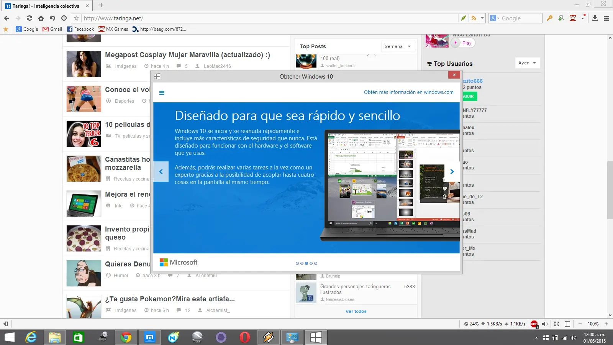Click the 100% zoom level indicator
This screenshot has width=613, height=345.
coord(593,324)
